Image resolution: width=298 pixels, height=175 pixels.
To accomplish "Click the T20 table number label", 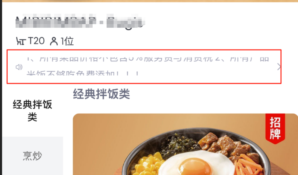I will 36,41.
